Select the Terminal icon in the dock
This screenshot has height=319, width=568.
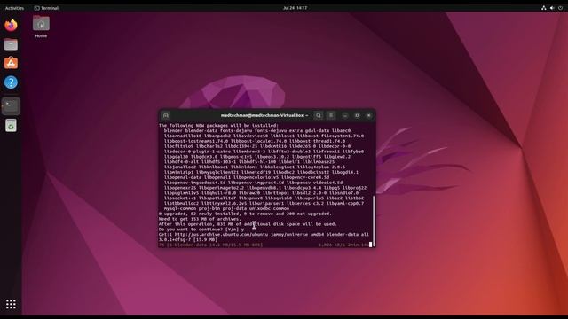point(11,106)
